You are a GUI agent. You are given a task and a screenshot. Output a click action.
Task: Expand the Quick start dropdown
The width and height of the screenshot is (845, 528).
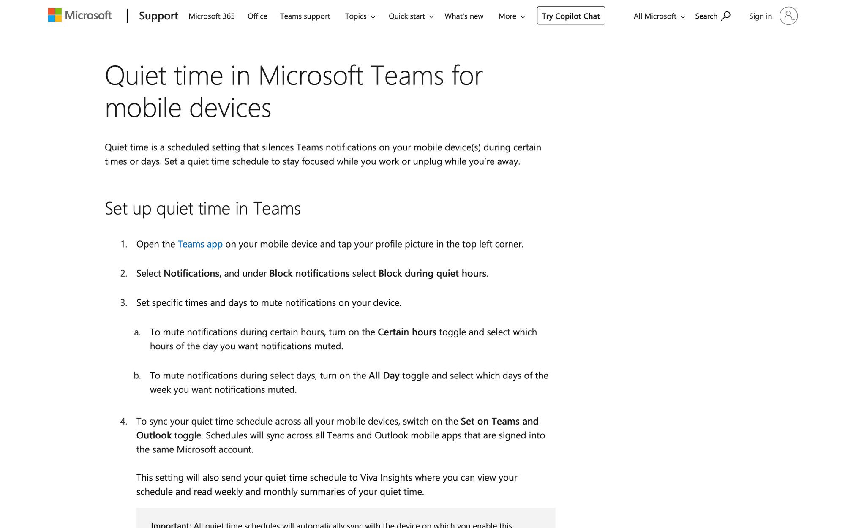point(411,16)
